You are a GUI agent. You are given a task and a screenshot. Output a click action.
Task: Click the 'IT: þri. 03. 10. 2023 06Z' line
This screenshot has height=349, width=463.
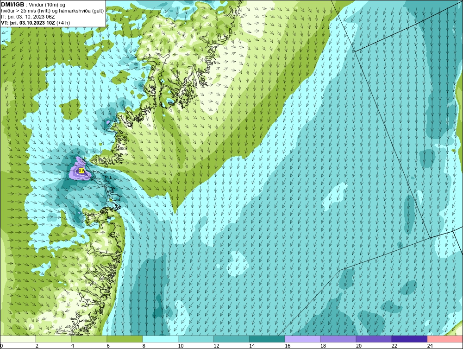coord(28,17)
